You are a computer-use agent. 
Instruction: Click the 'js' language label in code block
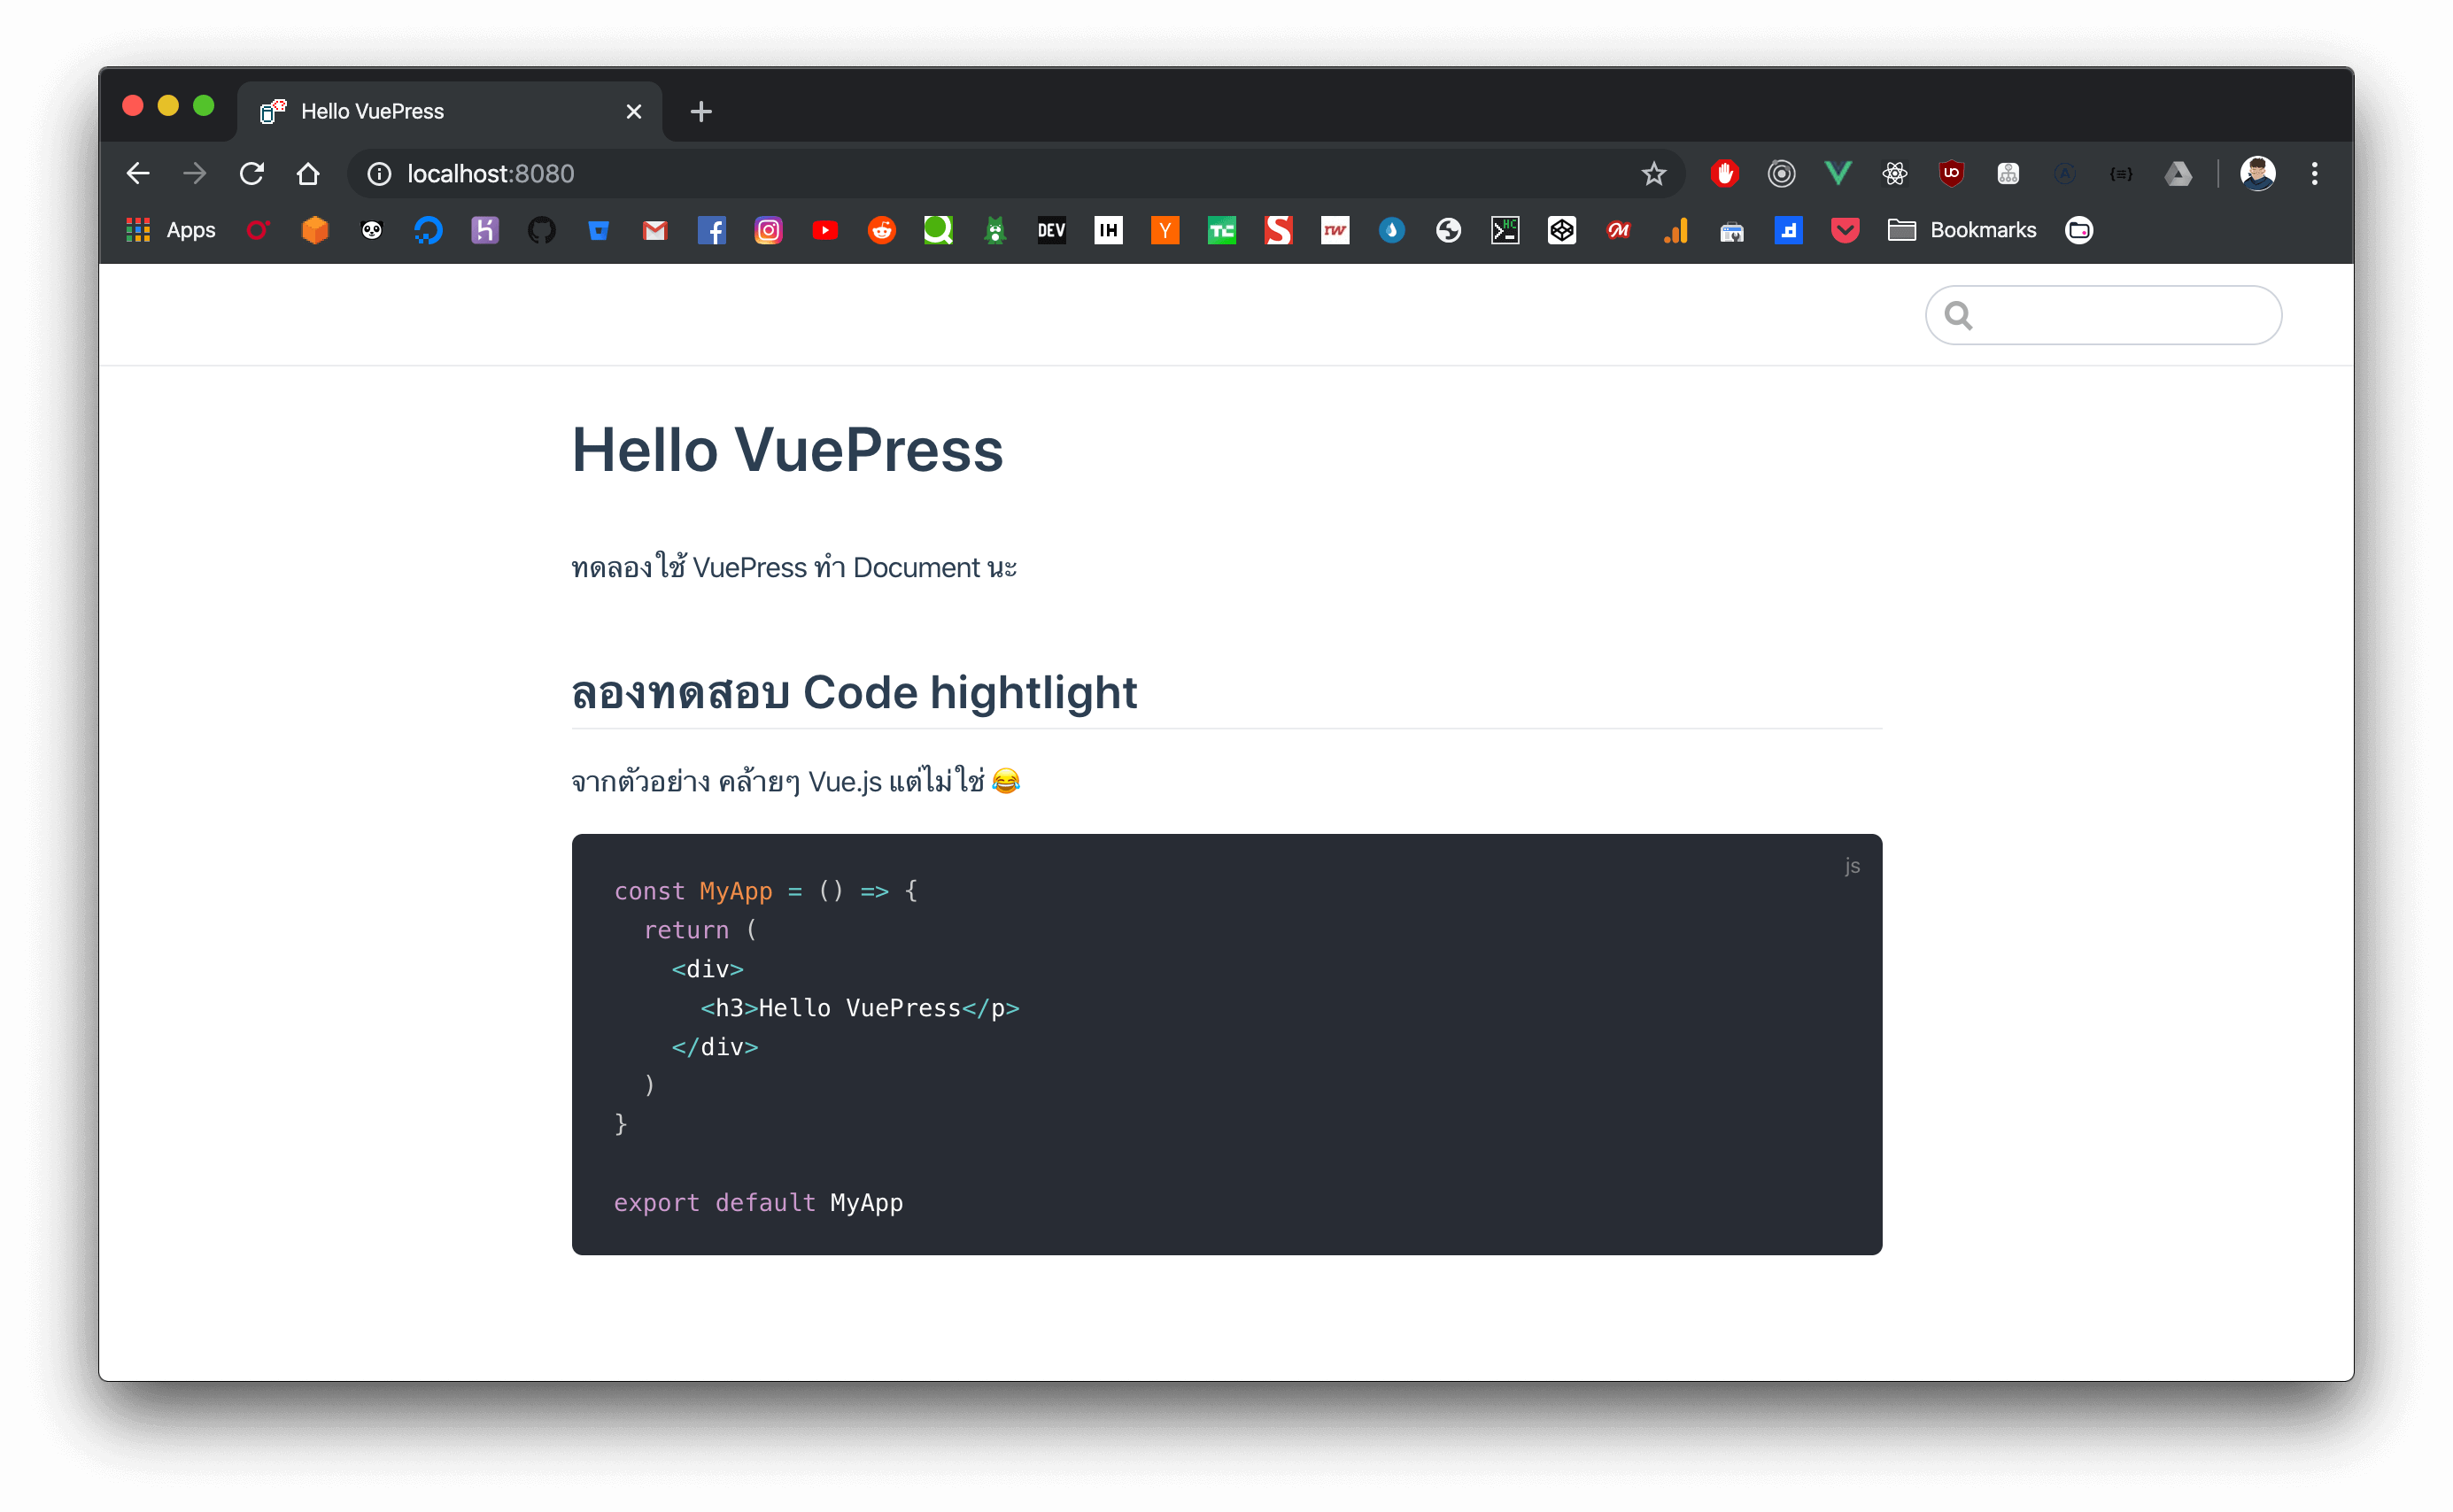pyautogui.click(x=1852, y=865)
